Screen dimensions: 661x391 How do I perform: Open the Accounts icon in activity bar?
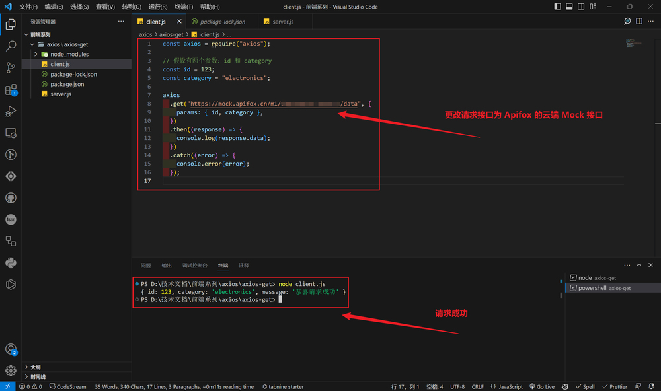(x=11, y=349)
